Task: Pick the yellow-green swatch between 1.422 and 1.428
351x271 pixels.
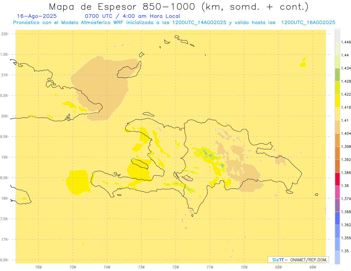Action: (x=337, y=88)
